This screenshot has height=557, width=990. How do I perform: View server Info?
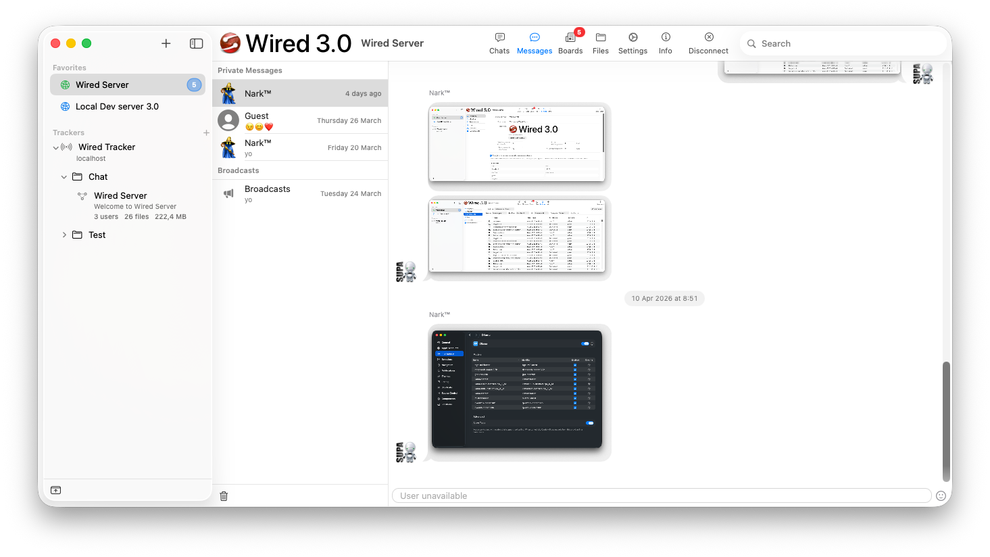click(x=665, y=43)
